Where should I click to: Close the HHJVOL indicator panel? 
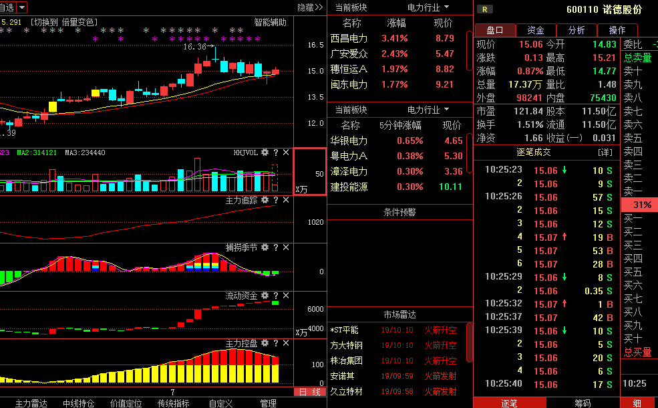pyautogui.click(x=286, y=152)
